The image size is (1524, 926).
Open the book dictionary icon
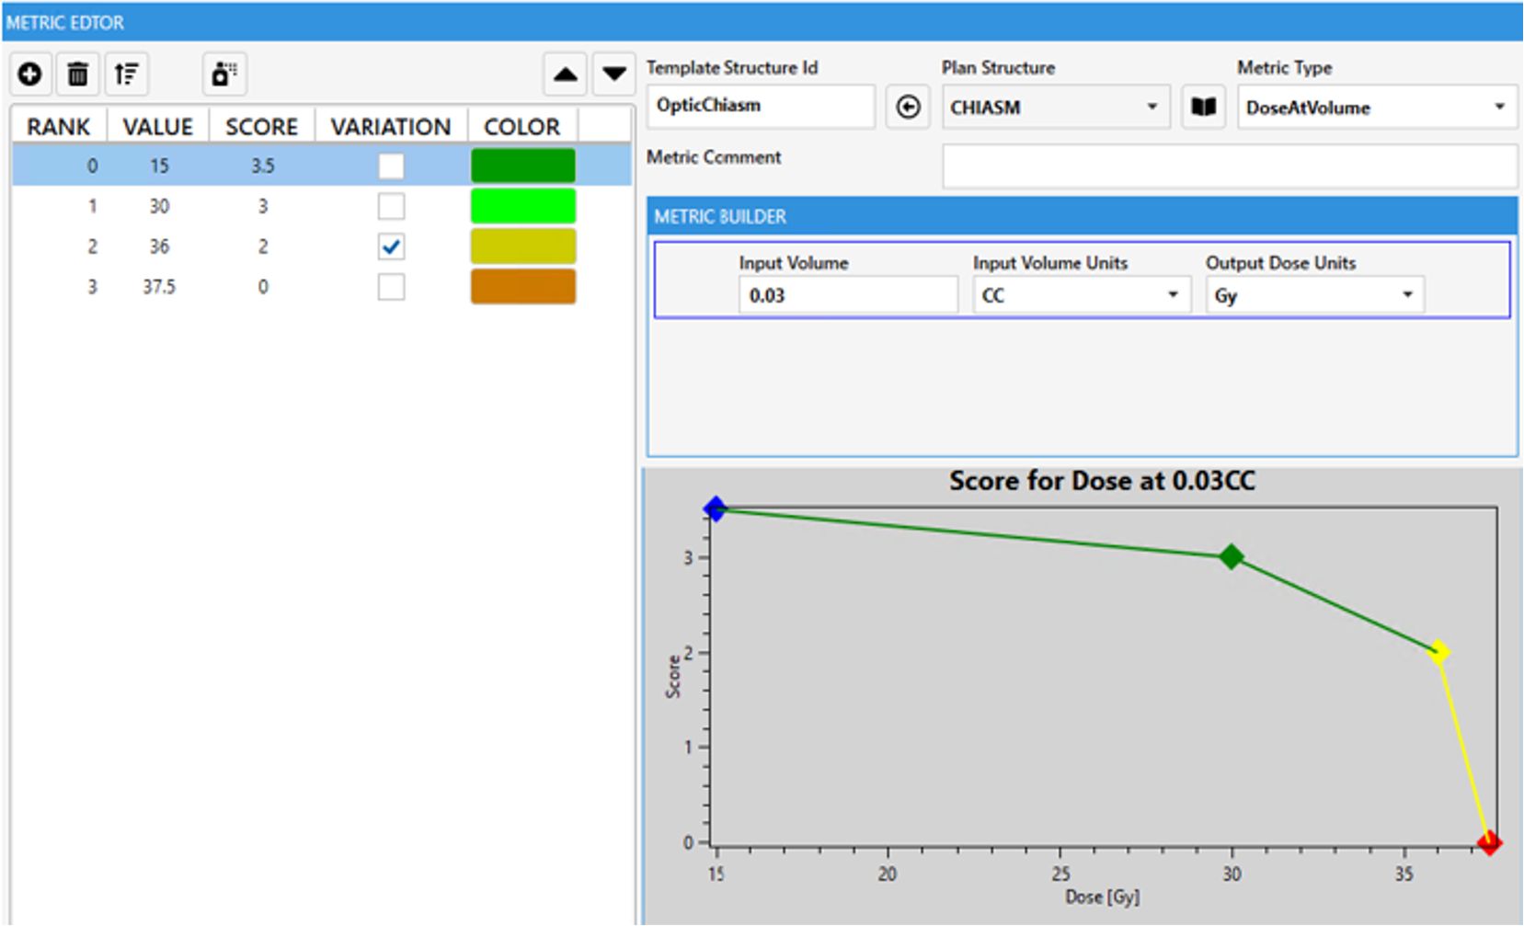1204,108
